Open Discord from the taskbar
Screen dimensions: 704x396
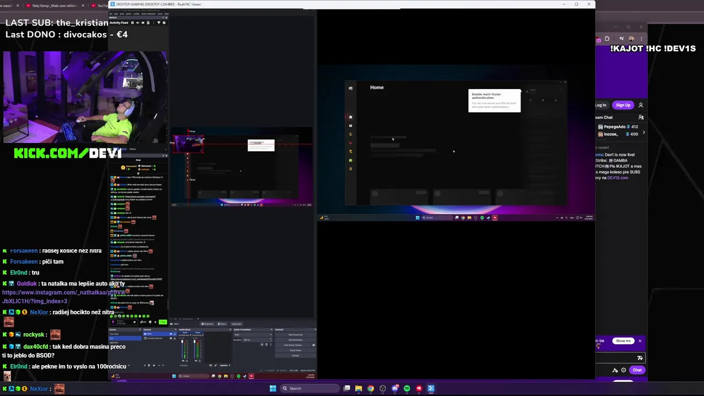[x=395, y=388]
